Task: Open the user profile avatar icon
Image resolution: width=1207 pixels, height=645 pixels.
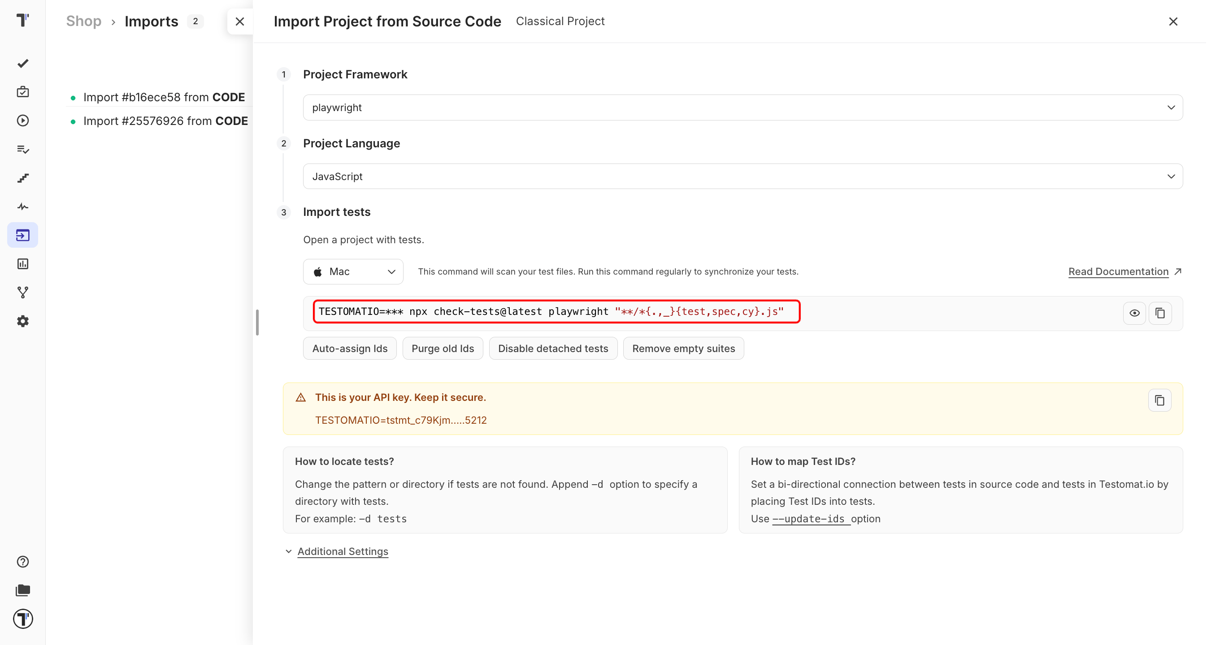Action: coord(22,619)
